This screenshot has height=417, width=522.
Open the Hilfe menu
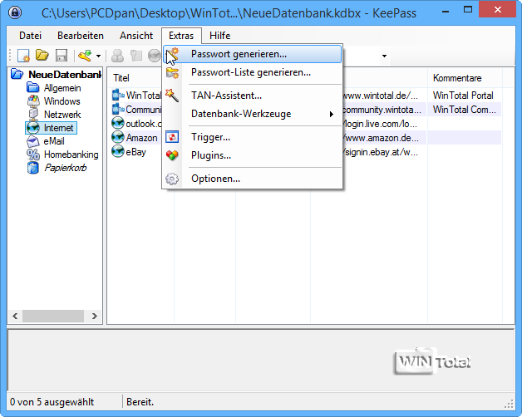pyautogui.click(x=220, y=36)
